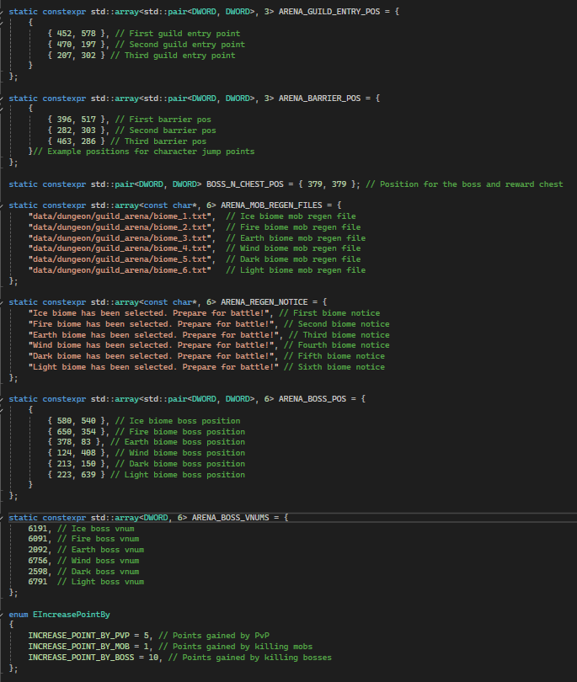Image resolution: width=577 pixels, height=682 pixels.
Task: Collapse fold chevron on ARENA_GUILD_ENTRY_POS line
Action: click(x=2, y=12)
